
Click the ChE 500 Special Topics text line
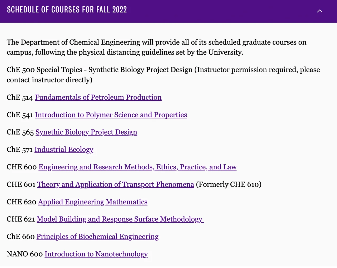pos(163,70)
